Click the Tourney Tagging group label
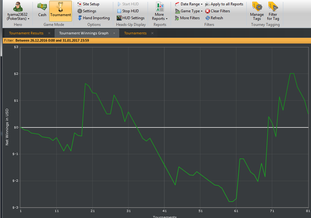311x218 pixels. click(265, 24)
